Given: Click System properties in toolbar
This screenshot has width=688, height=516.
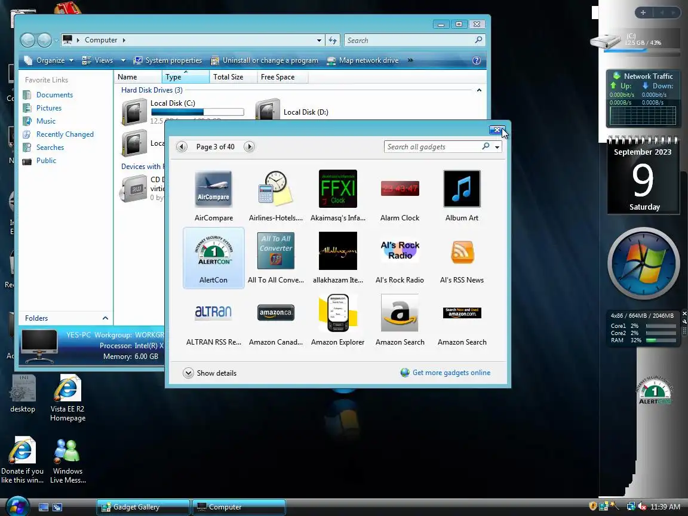Looking at the screenshot, I should [x=168, y=60].
